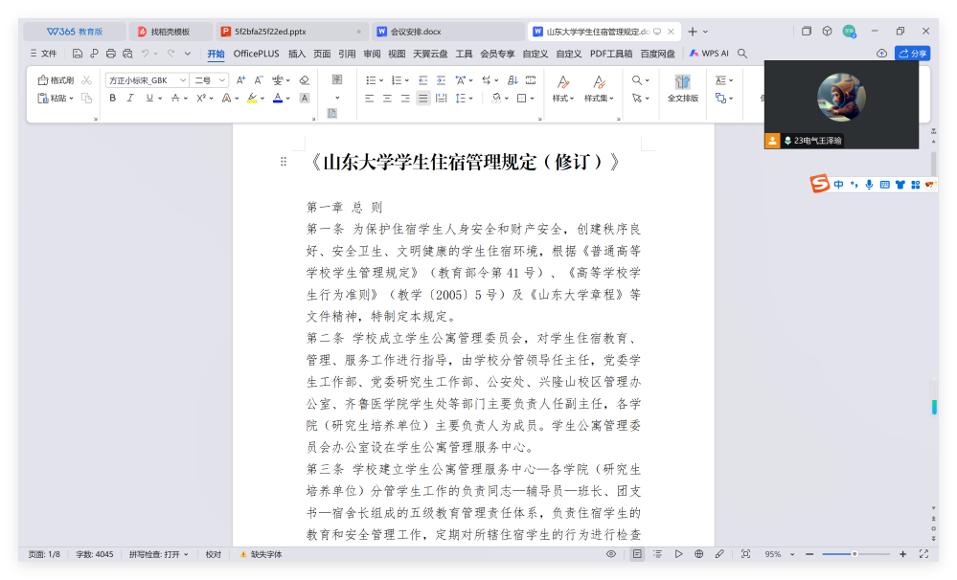
Task: Open the font name dropdown
Action: coord(182,79)
